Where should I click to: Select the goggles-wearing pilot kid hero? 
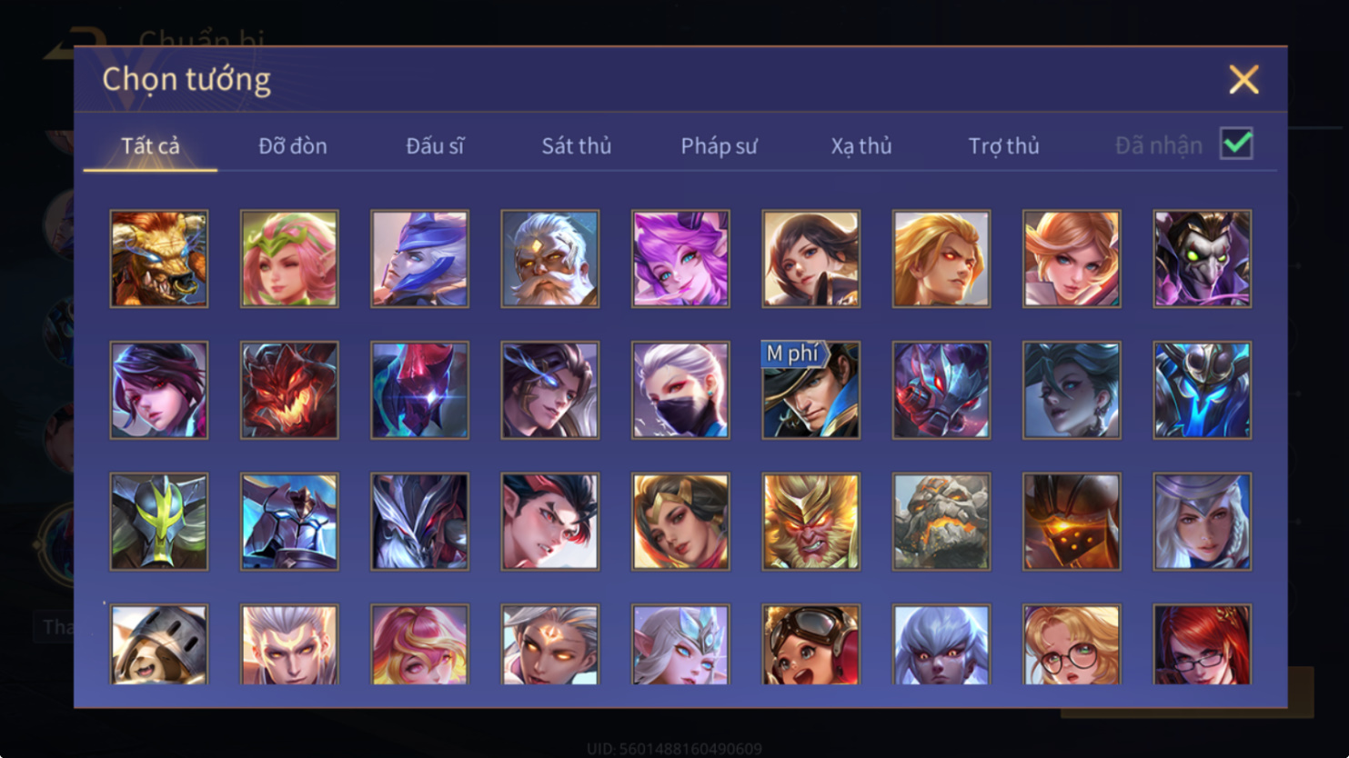810,644
